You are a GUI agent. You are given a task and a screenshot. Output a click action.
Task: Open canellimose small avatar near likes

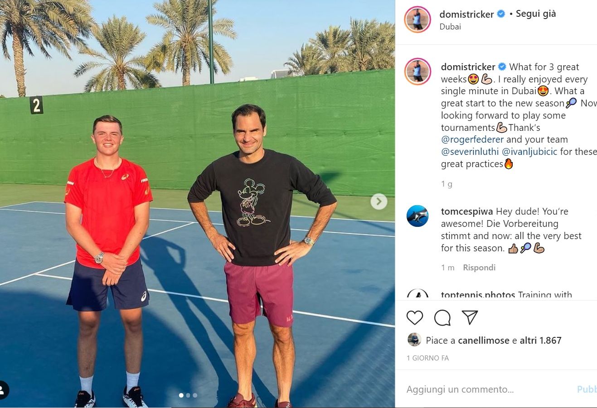pyautogui.click(x=414, y=340)
